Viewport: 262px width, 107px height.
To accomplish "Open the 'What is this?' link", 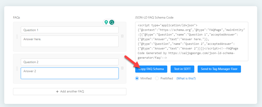I will (x=186, y=78).
